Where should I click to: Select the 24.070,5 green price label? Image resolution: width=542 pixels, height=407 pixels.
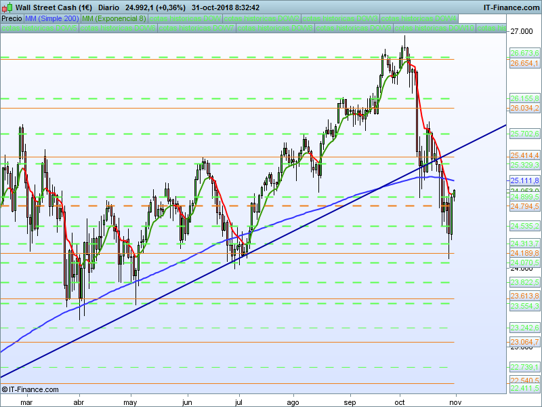[x=524, y=263]
